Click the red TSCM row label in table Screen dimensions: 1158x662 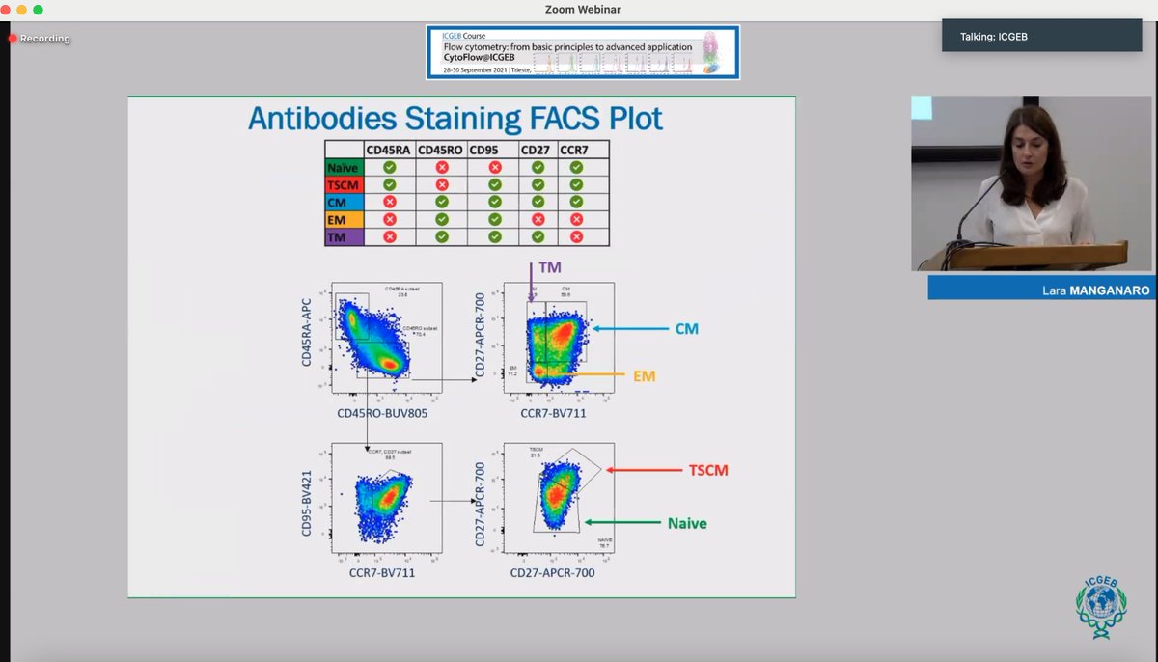[345, 184]
